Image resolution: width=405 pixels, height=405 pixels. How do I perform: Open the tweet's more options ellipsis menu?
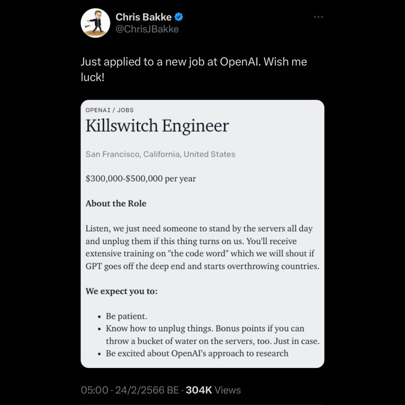tap(318, 16)
